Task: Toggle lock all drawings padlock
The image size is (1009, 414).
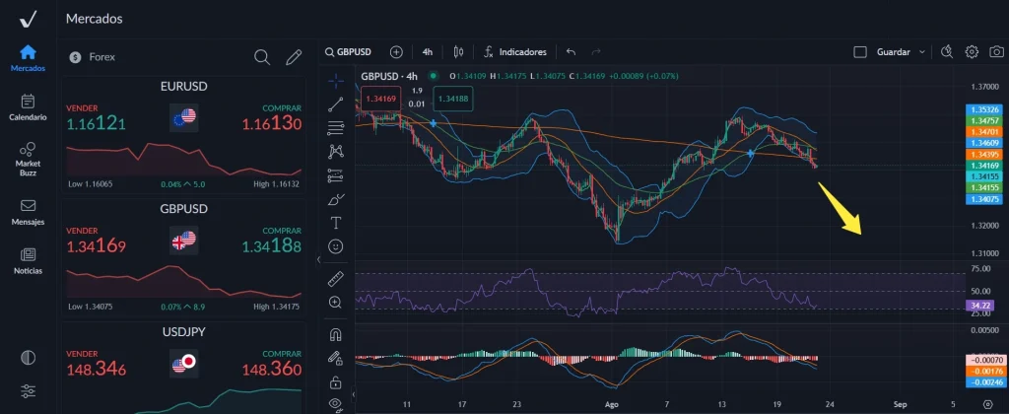Action: (x=335, y=382)
